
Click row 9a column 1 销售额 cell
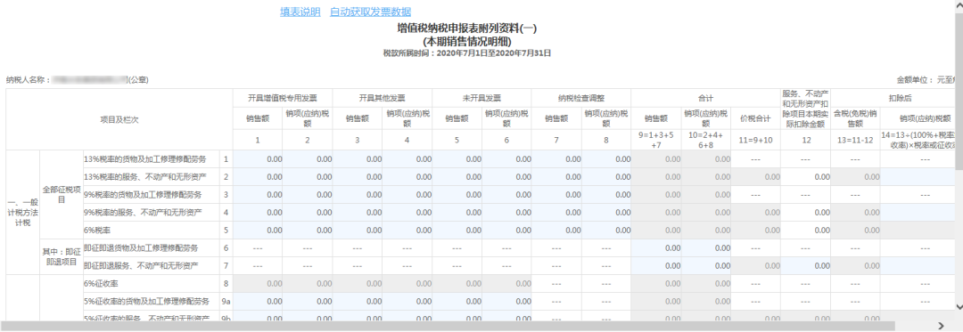tap(258, 302)
